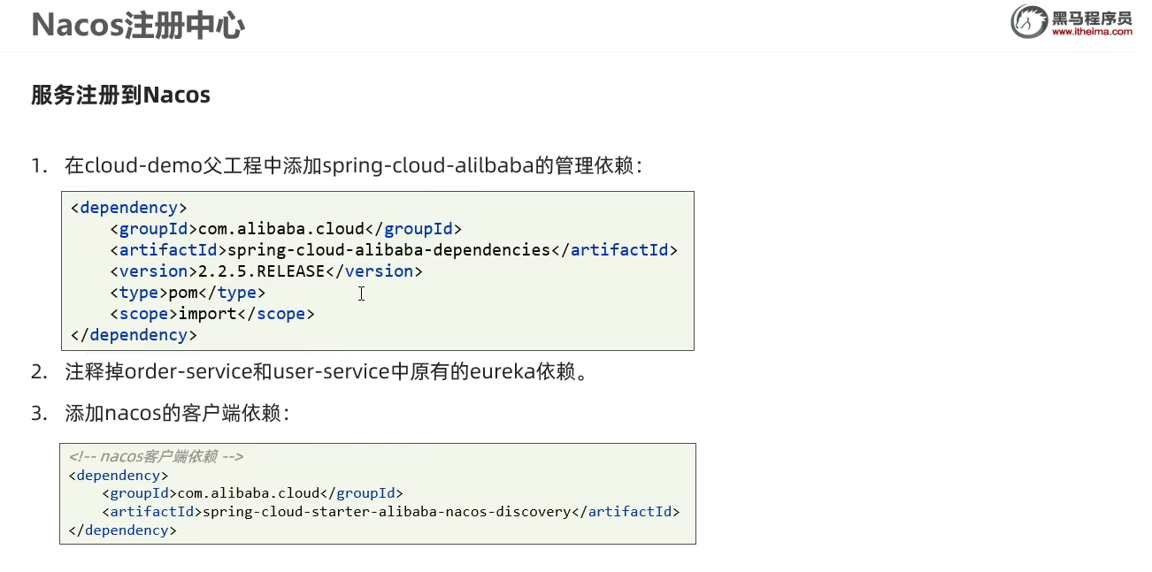Click the "Nacos注册中心" slide title
Screen dimensions: 1152x572
(138, 26)
